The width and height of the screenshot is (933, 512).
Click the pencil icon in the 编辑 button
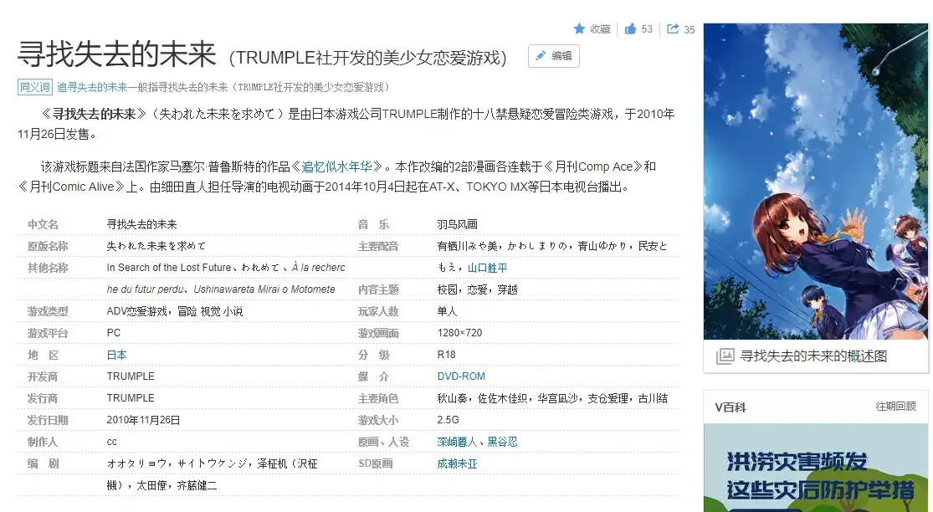coord(541,56)
